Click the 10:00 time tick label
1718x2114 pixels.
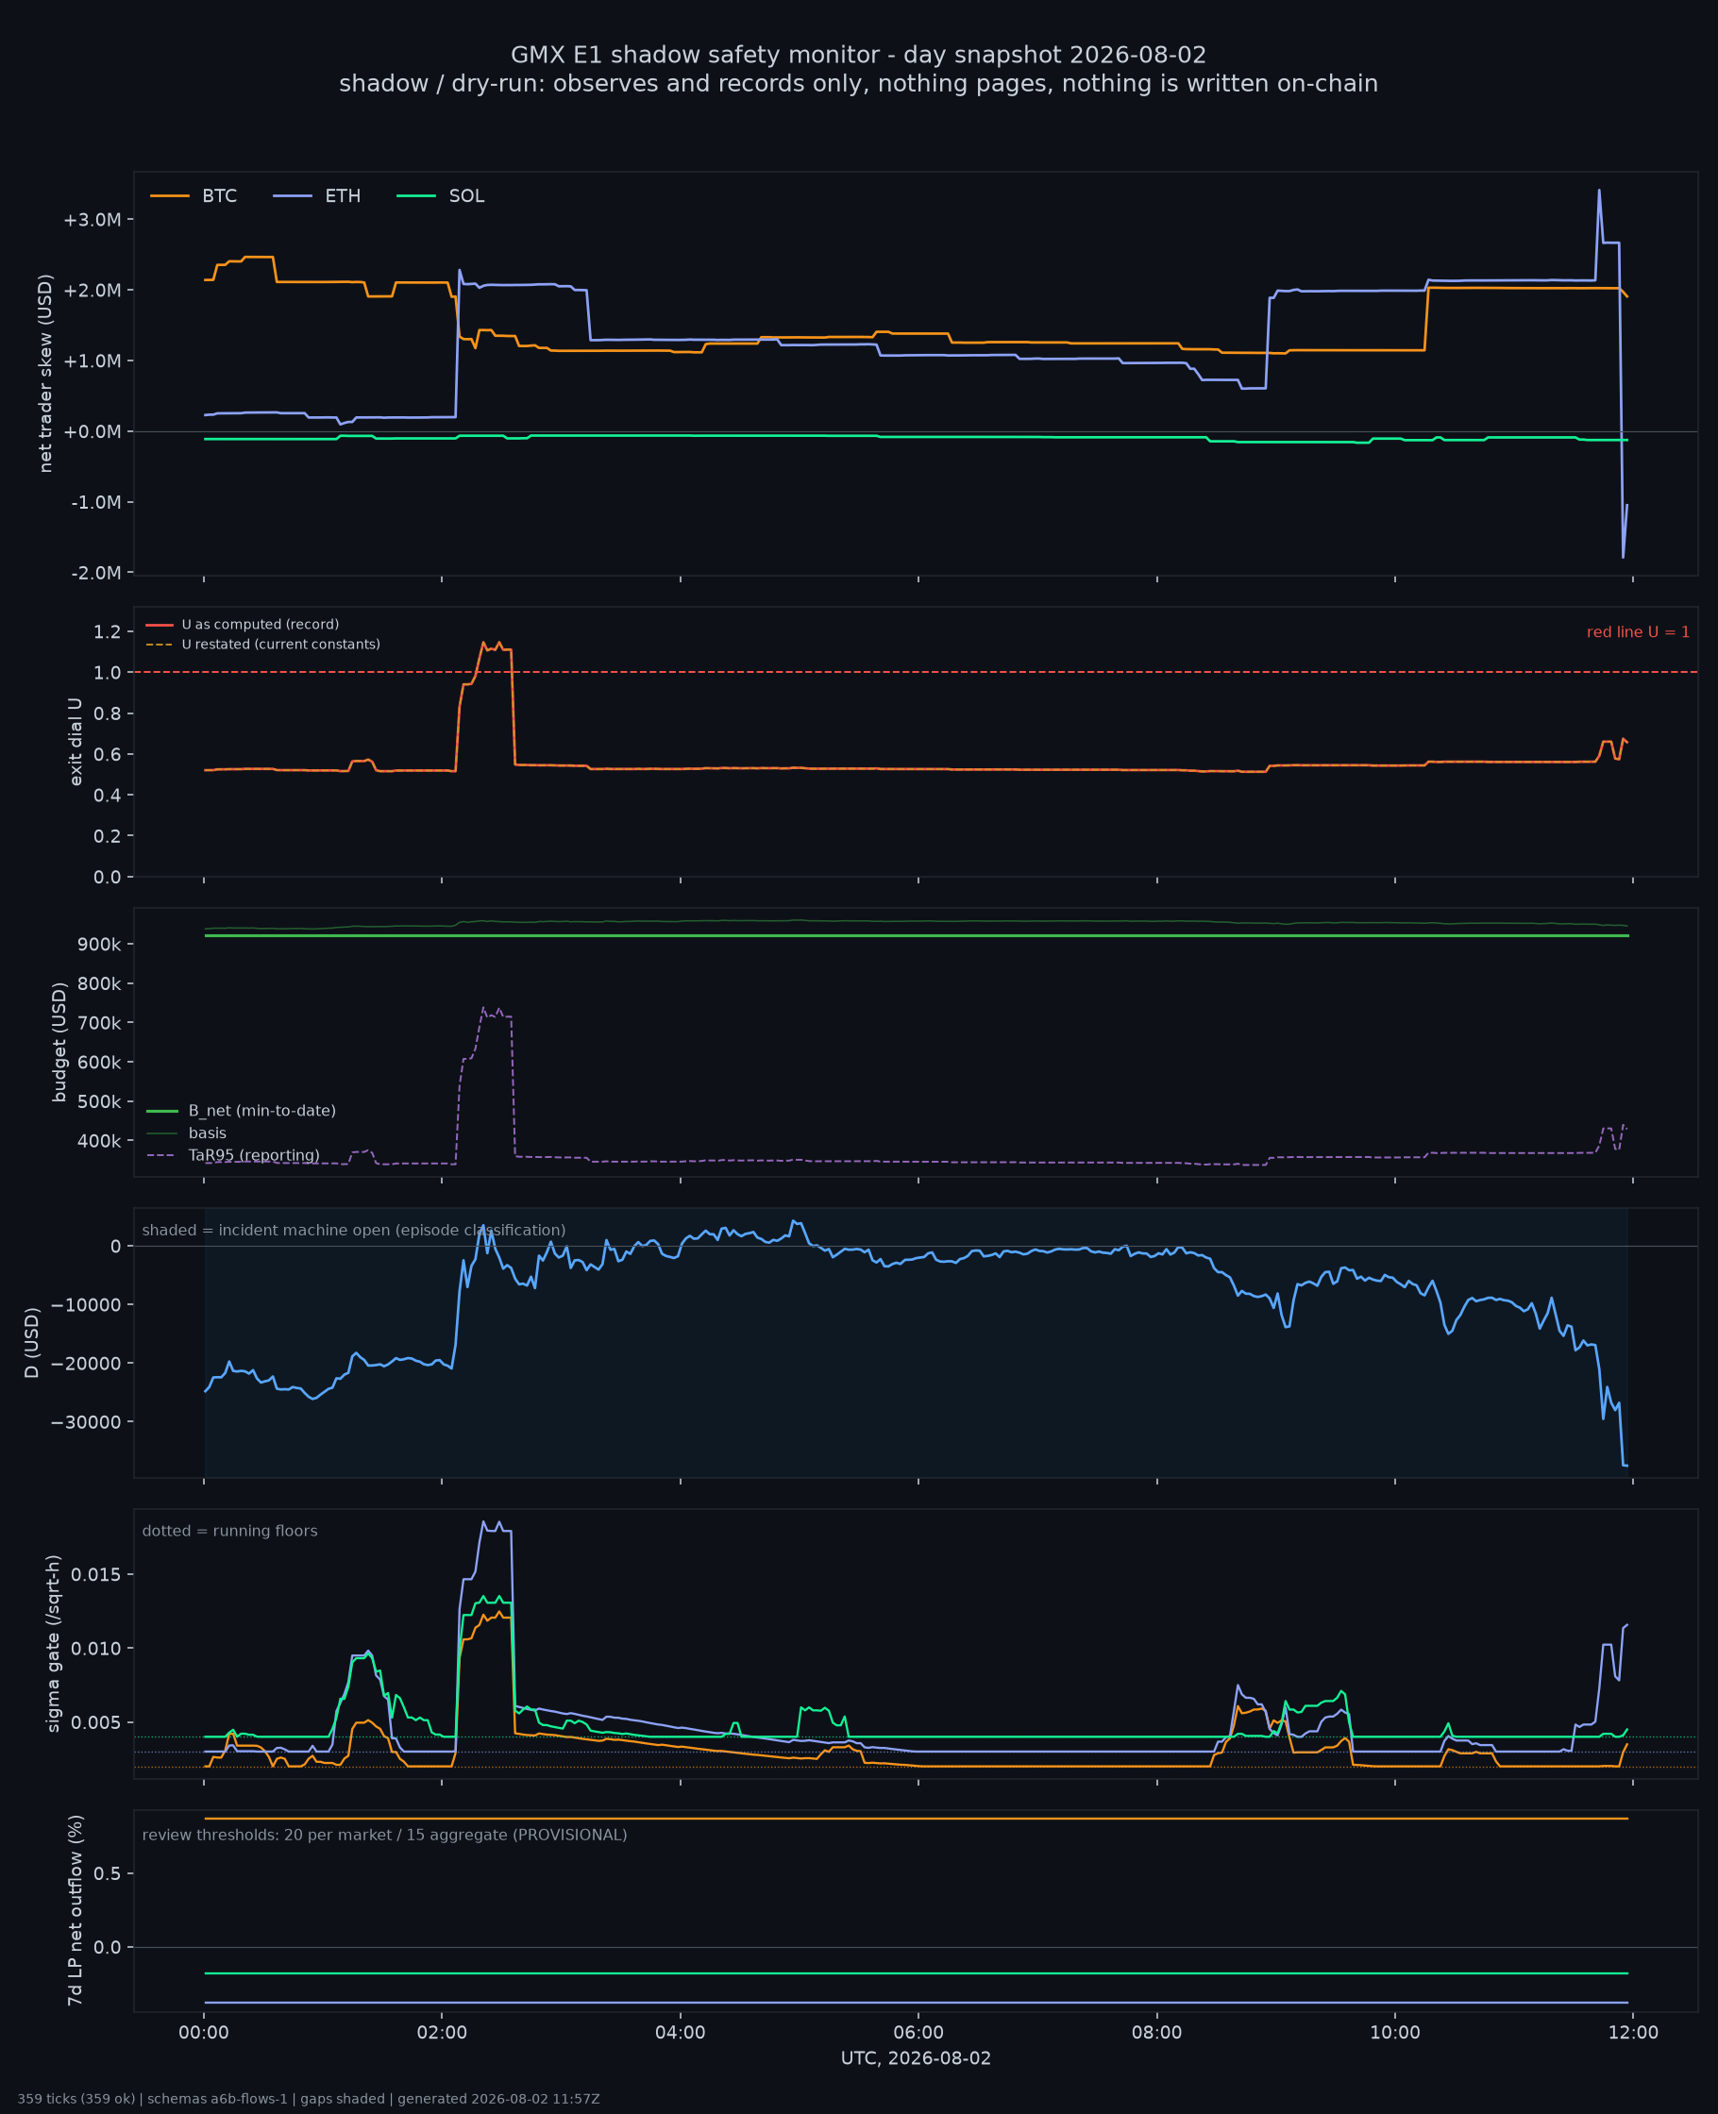[1395, 2033]
